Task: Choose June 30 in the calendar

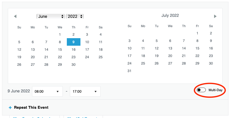Action: pyautogui.click(x=74, y=65)
